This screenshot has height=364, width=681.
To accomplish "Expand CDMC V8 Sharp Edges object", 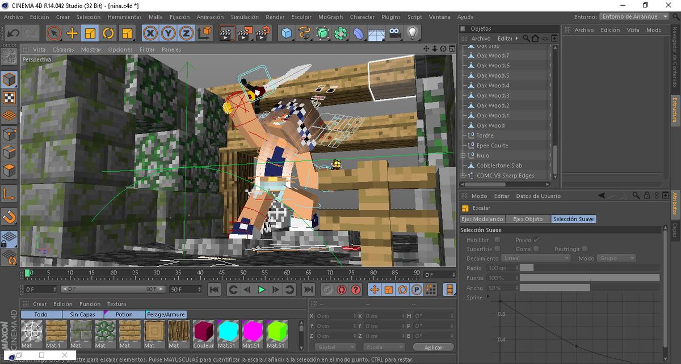I will (x=463, y=175).
